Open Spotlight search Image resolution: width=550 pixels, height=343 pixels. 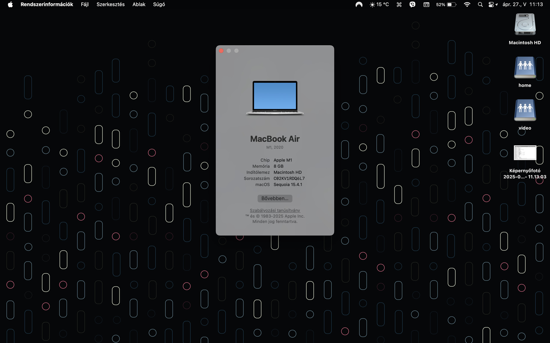coord(480,4)
